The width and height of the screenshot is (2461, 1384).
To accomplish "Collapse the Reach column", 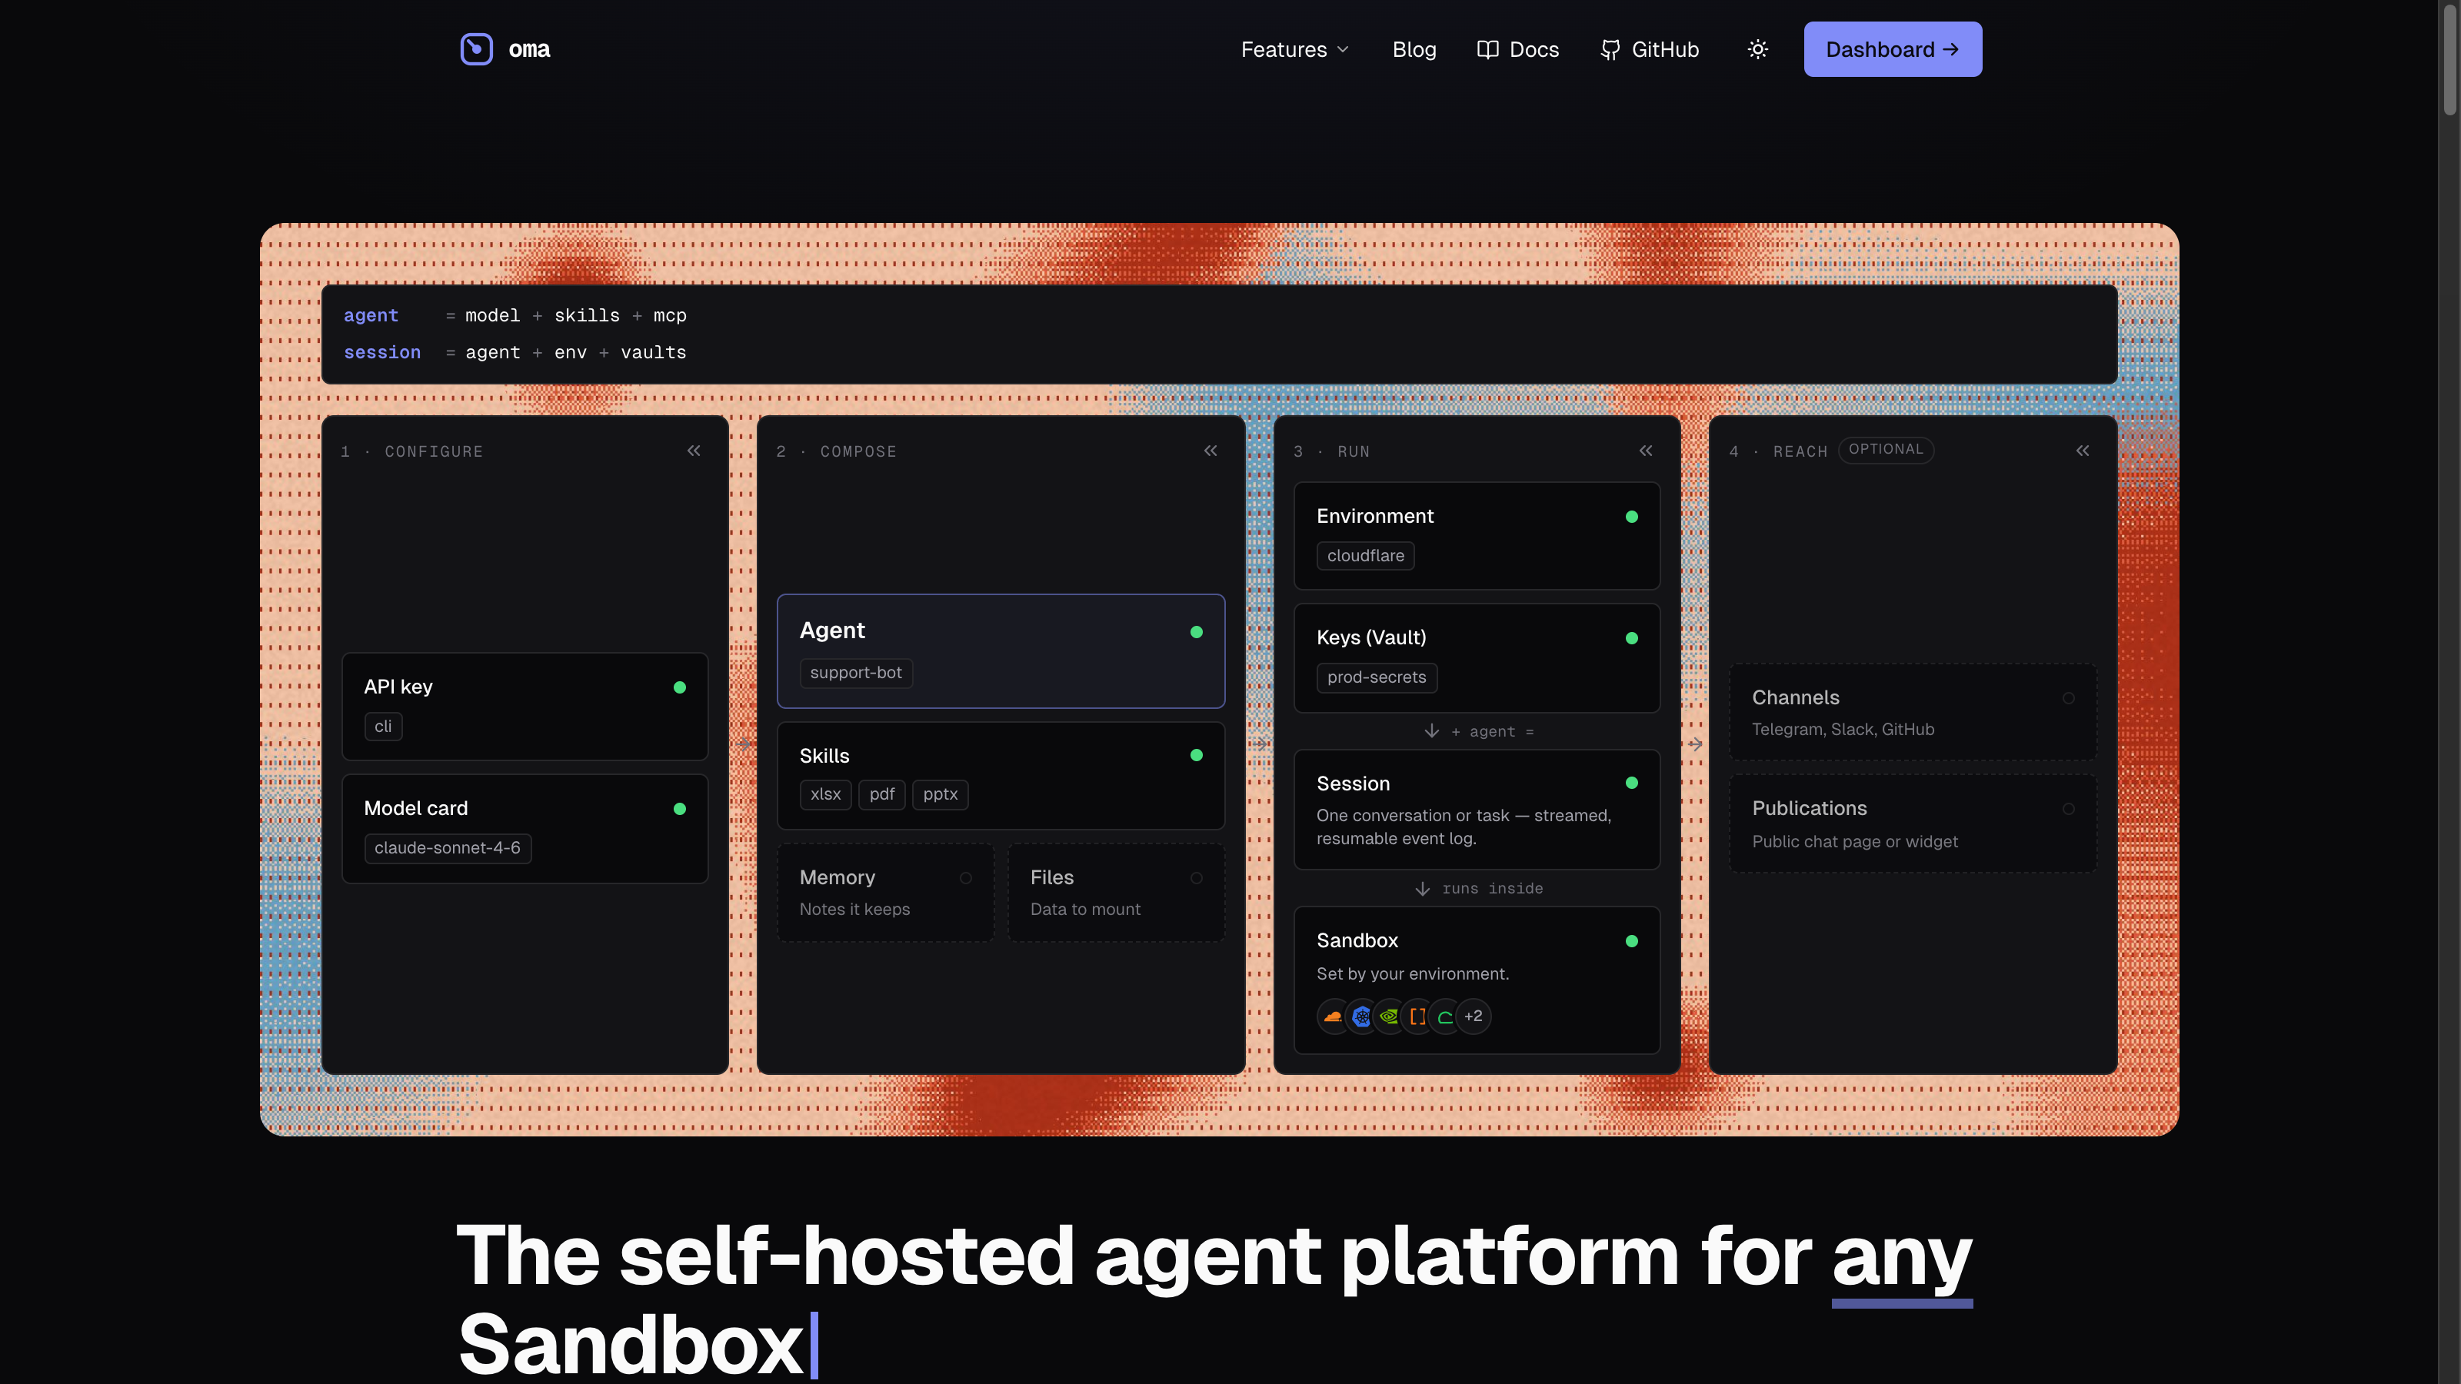I will (x=2083, y=450).
